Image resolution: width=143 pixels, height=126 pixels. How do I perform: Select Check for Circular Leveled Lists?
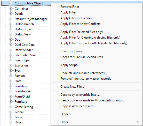[x=82, y=57]
